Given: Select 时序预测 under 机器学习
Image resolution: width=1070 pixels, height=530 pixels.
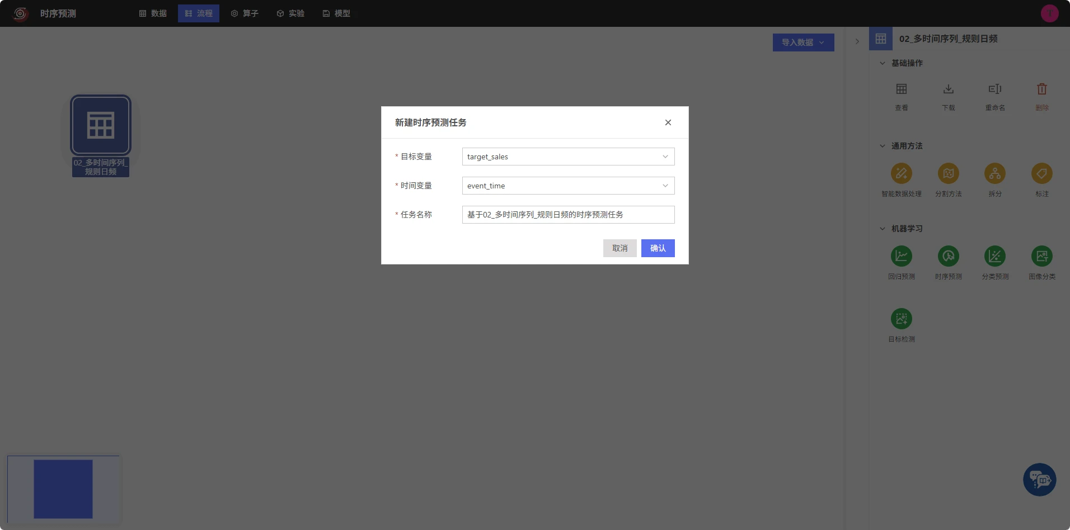Looking at the screenshot, I should point(948,256).
